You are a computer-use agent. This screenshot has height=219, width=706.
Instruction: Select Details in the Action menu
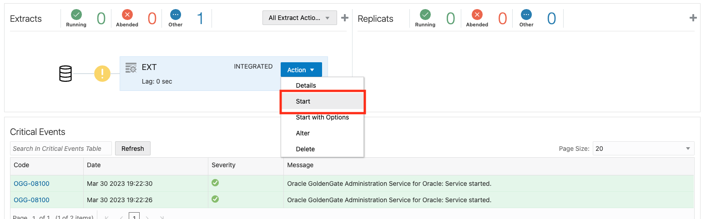(306, 85)
